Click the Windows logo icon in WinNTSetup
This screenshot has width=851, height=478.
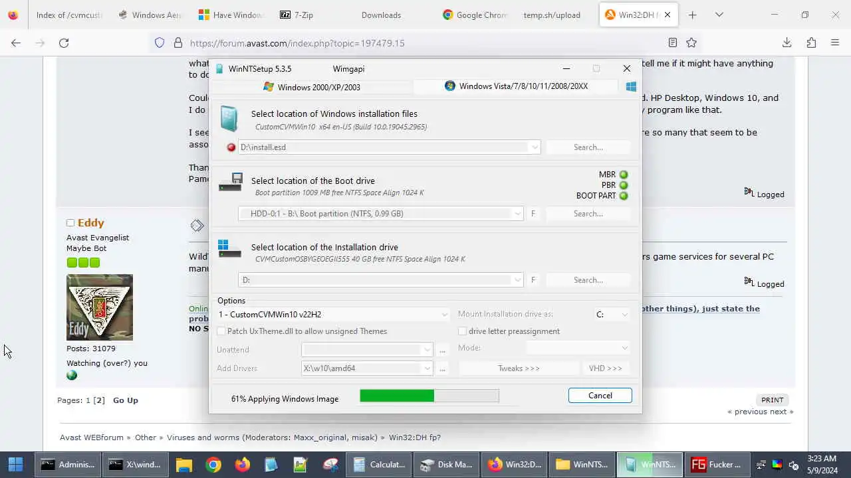631,86
